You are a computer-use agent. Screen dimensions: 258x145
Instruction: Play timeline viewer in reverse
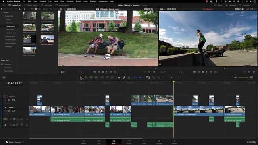199,72
